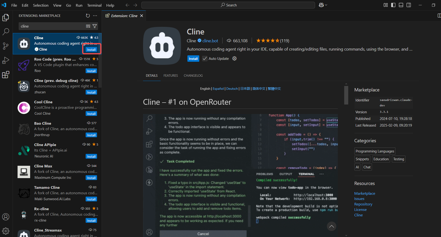Open the Customize Layout icon
441x237 pixels.
386,5
